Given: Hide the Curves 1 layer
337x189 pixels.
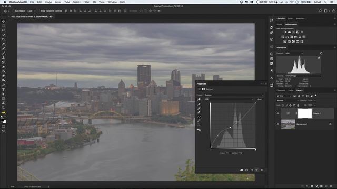Looking at the screenshot, I should [x=278, y=113].
